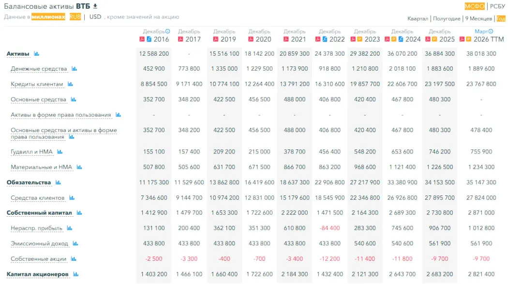508x284 pixels.
Task: Open chart for Собственный капитал
Action: click(x=79, y=213)
